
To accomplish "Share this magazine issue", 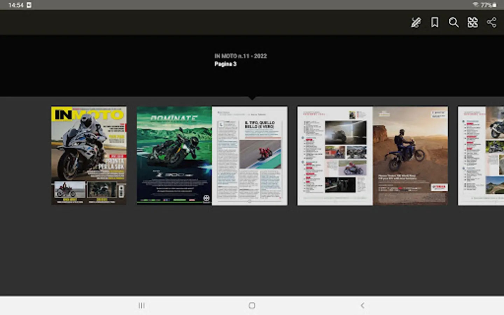I will 491,22.
